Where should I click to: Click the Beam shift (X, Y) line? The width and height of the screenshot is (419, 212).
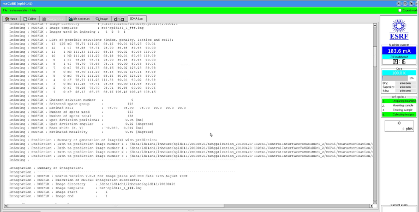click(x=76, y=128)
